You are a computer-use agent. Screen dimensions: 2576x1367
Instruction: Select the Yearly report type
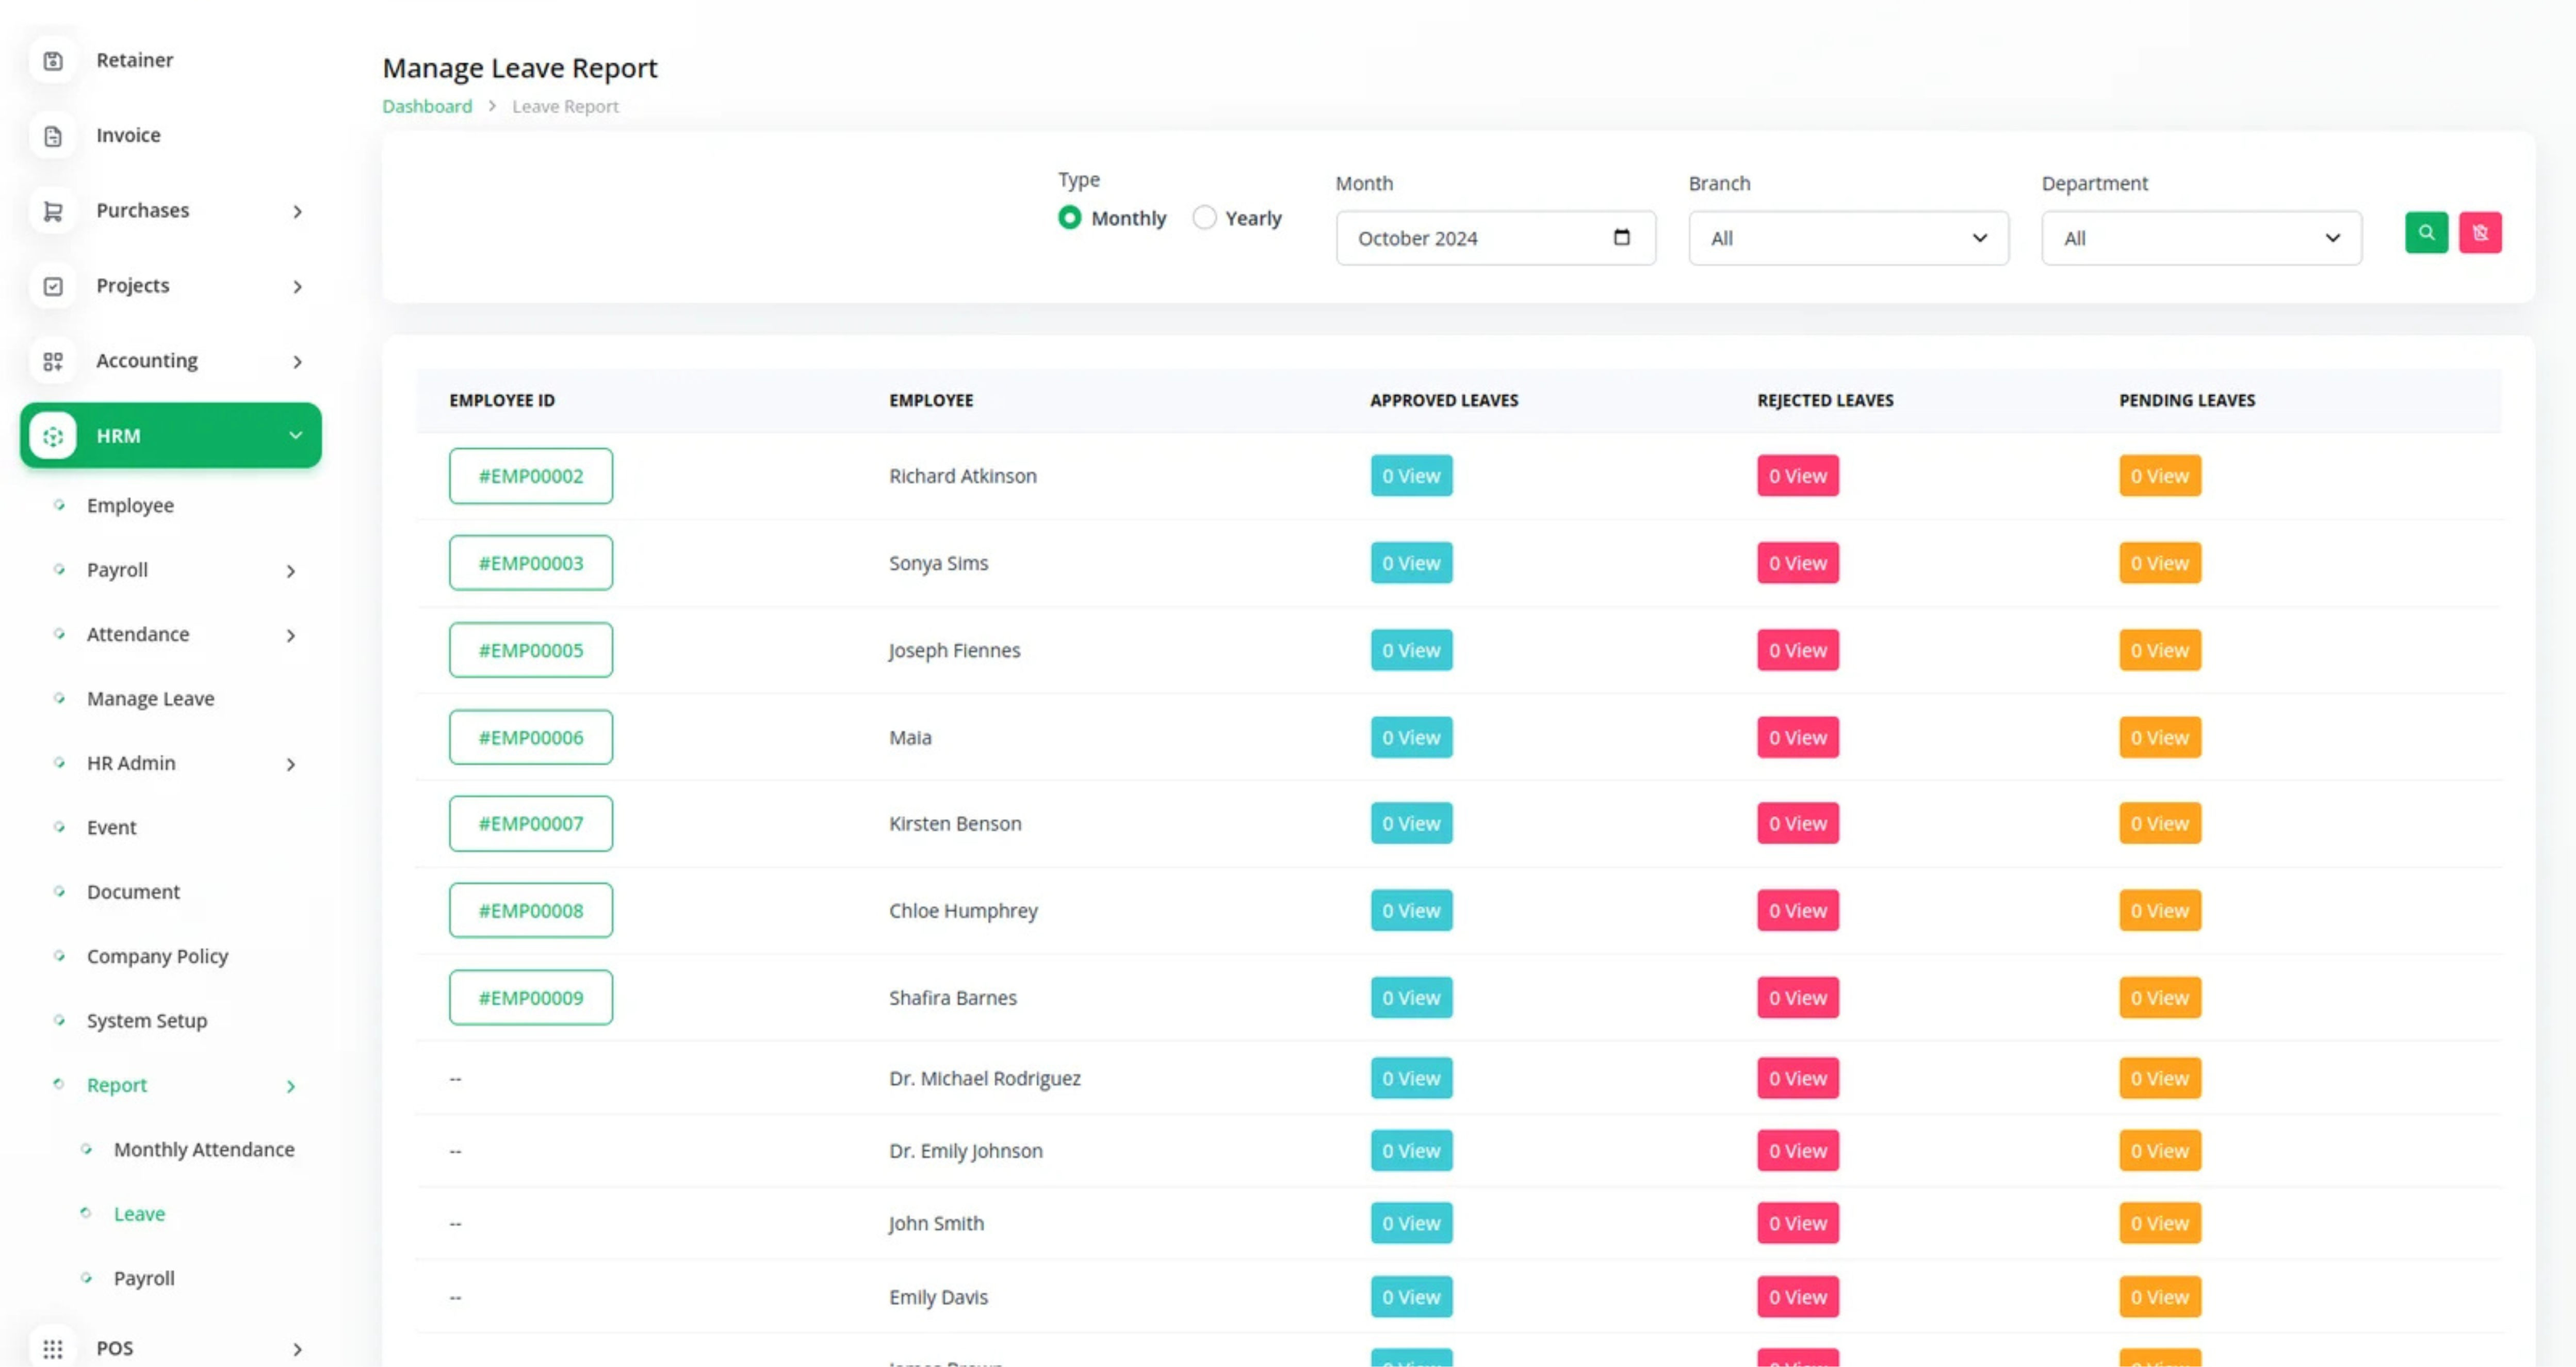pyautogui.click(x=1204, y=218)
